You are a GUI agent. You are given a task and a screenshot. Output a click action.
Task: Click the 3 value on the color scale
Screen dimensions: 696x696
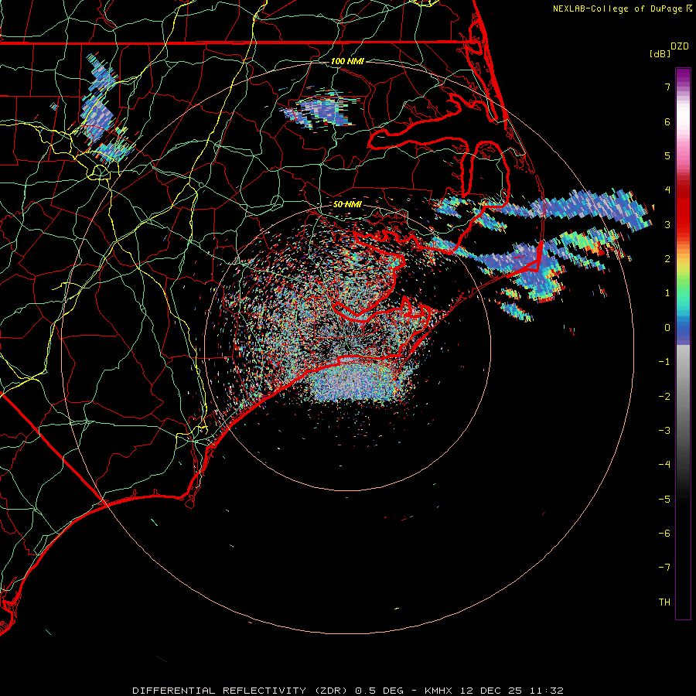pos(667,224)
